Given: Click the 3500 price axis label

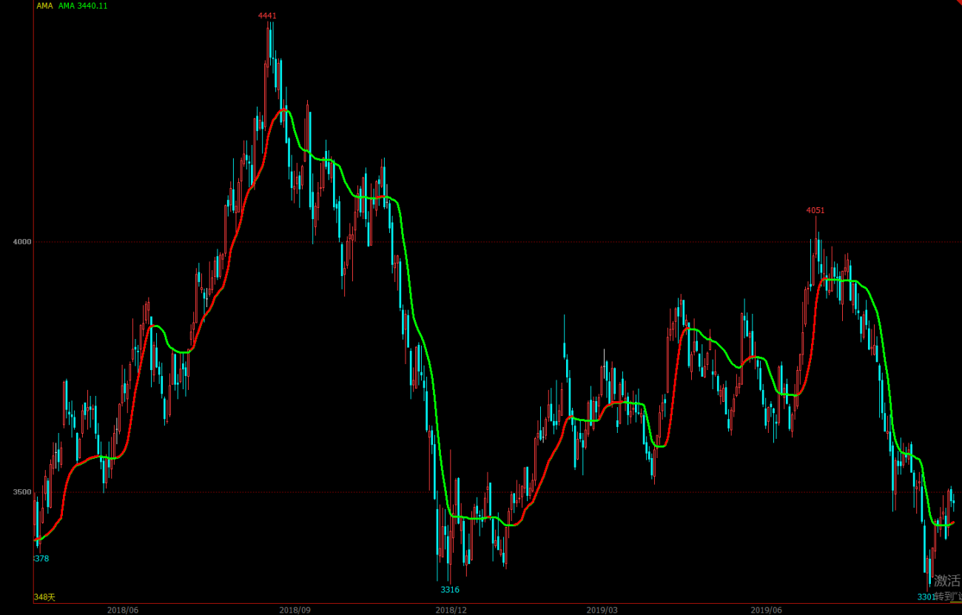Looking at the screenshot, I should (21, 492).
